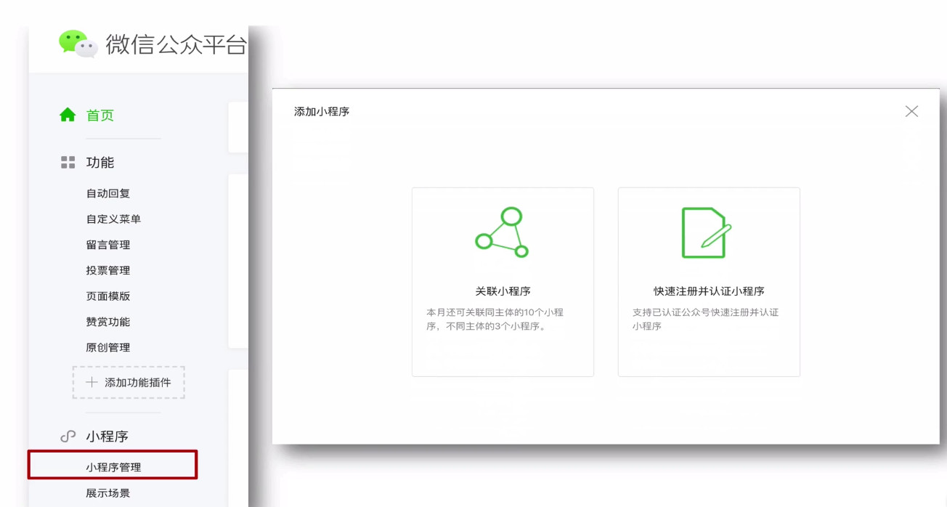Click the 小程序 link icon
The height and width of the screenshot is (507, 947).
point(68,437)
